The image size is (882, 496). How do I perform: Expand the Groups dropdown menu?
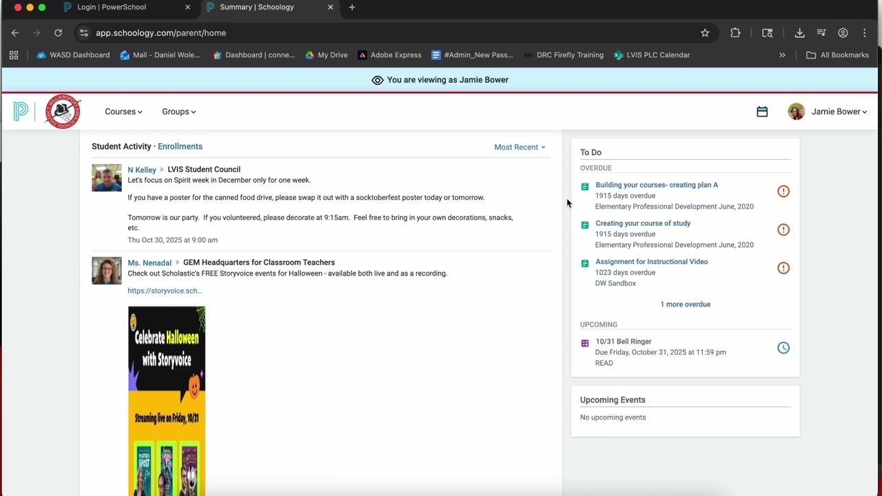pos(179,112)
